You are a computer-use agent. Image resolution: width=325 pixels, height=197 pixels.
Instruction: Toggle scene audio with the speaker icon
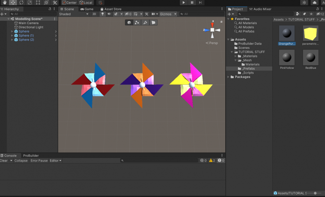coord(109,14)
